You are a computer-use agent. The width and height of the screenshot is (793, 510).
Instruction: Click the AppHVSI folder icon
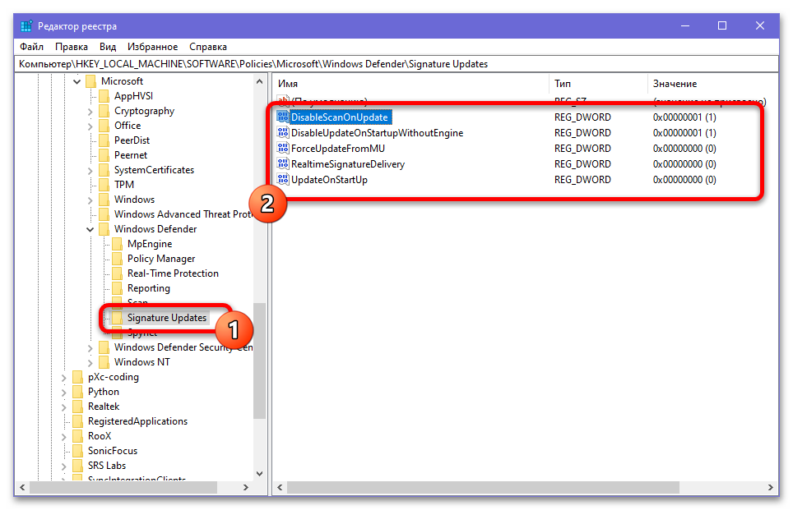pos(104,96)
